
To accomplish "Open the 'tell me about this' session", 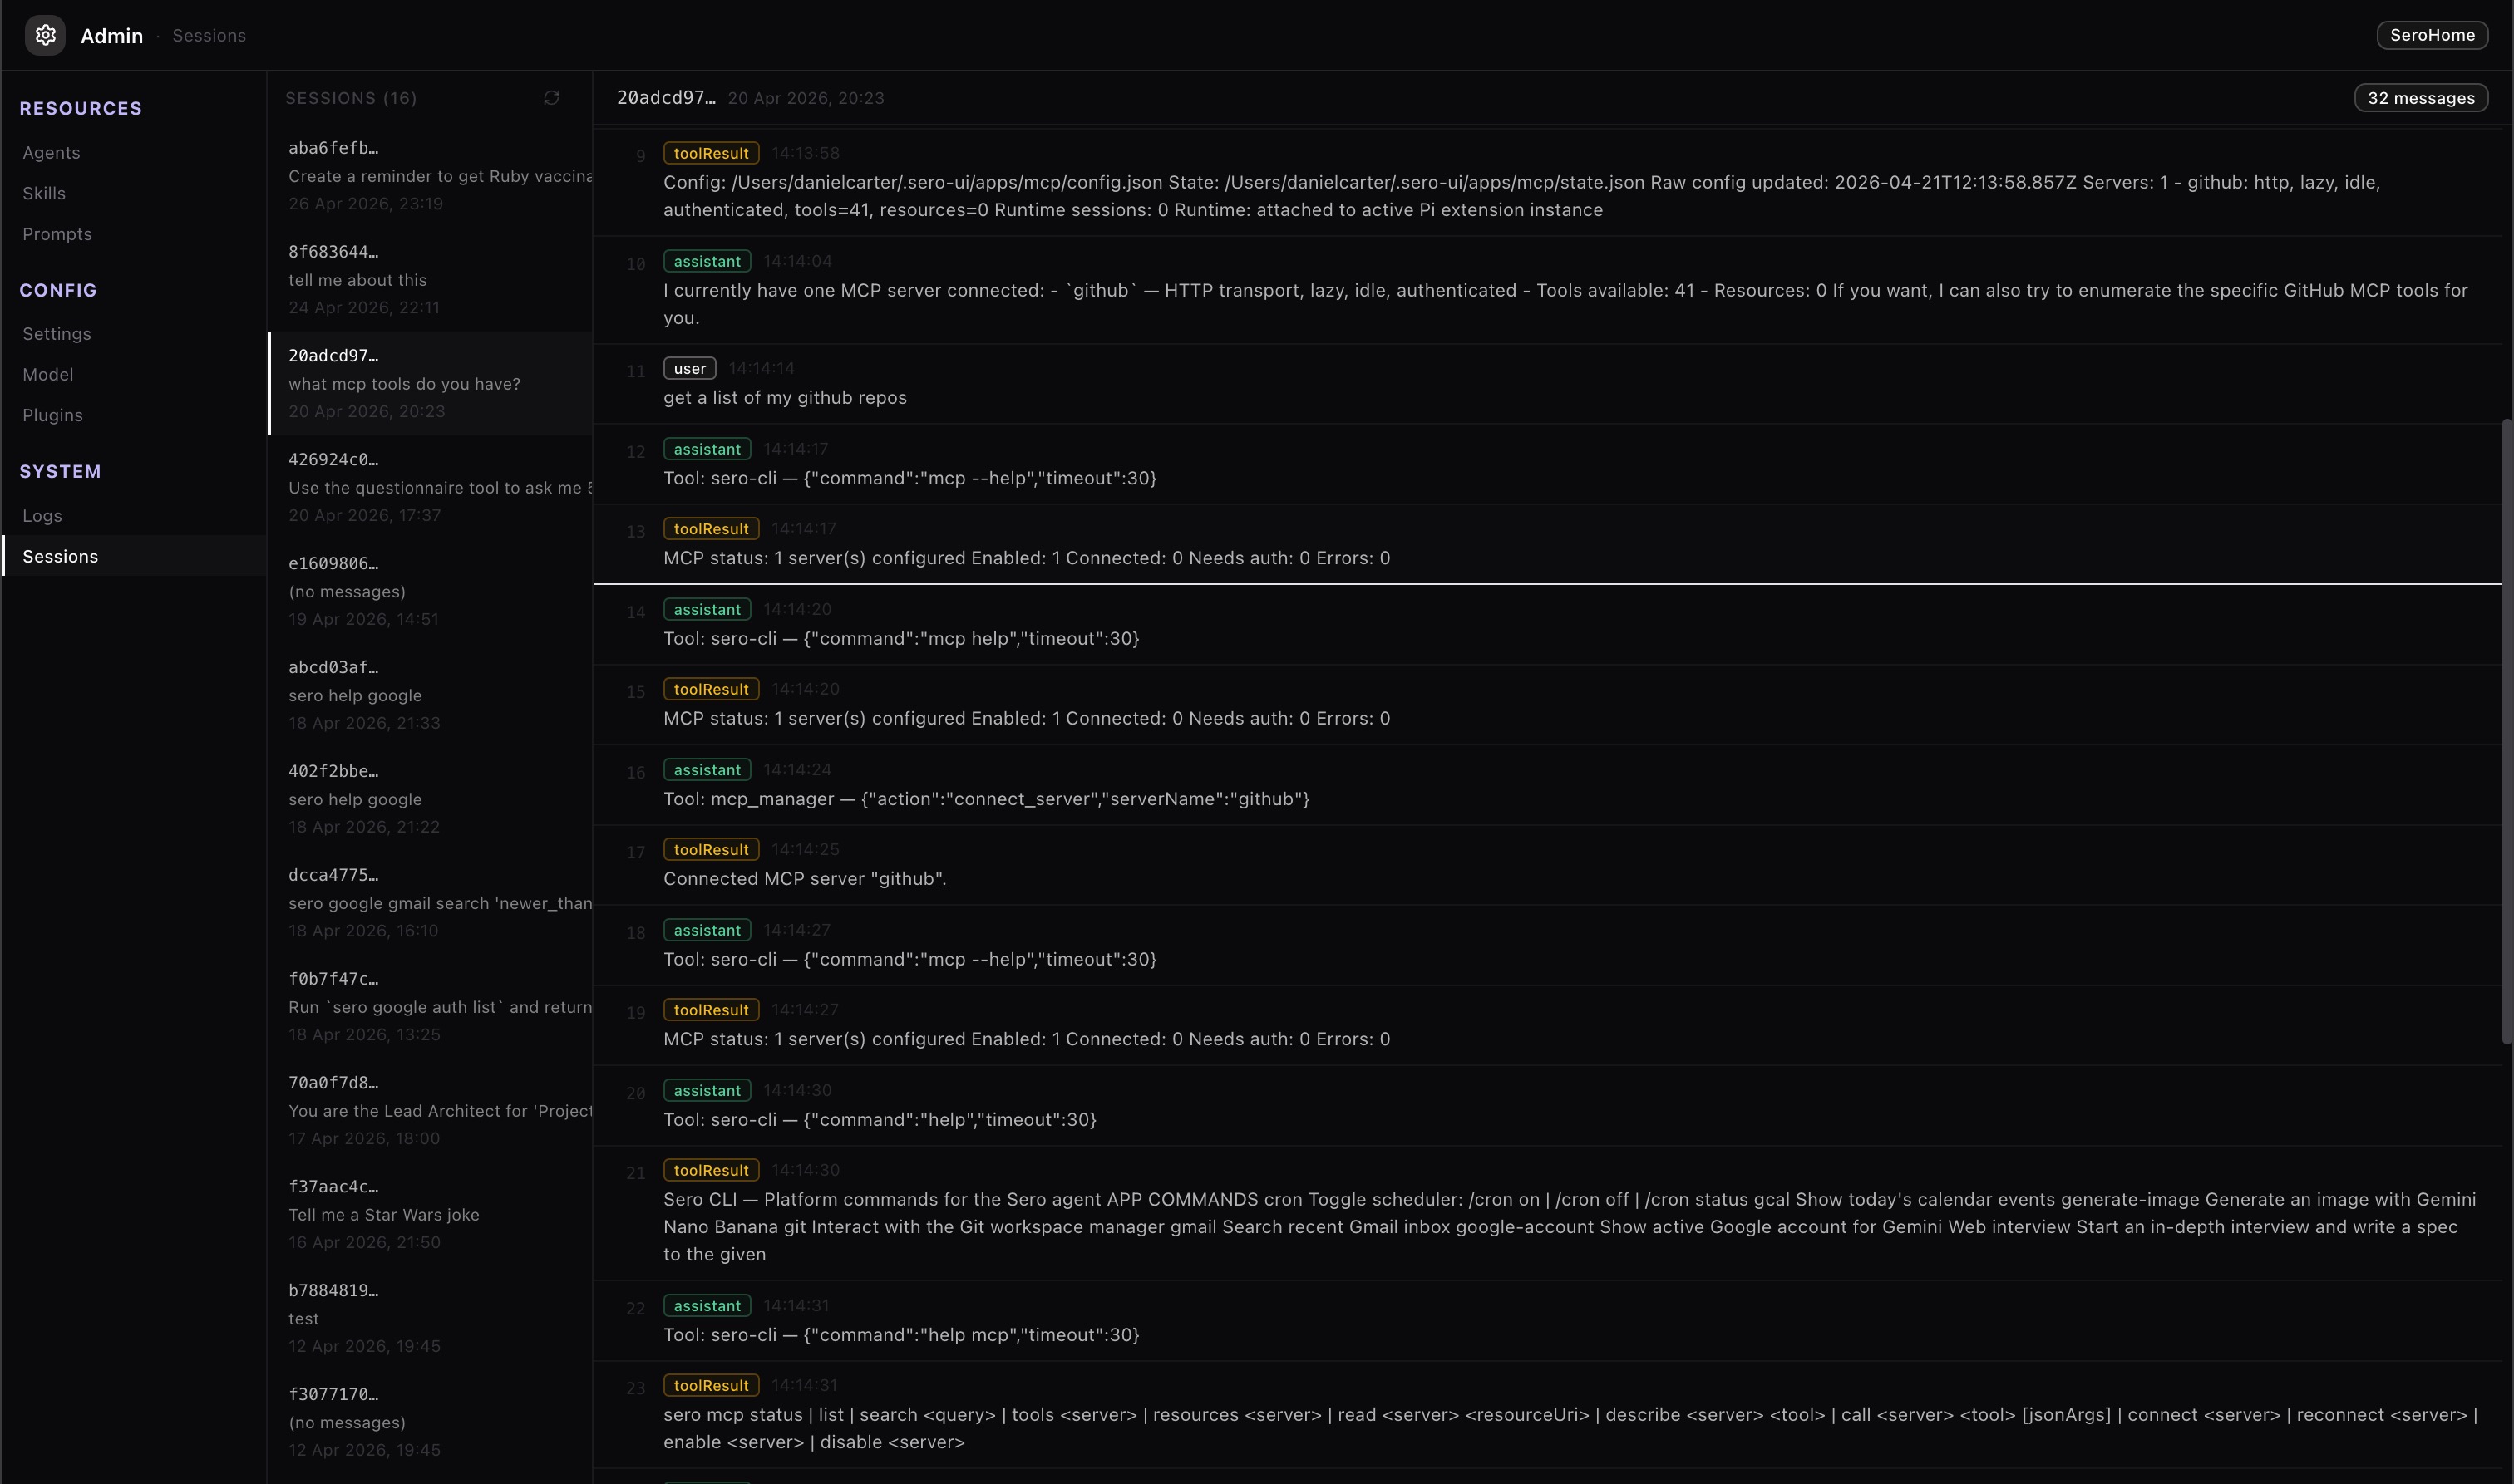I will (430, 279).
